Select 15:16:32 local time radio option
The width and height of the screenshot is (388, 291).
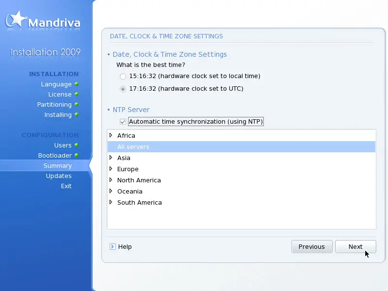point(123,76)
